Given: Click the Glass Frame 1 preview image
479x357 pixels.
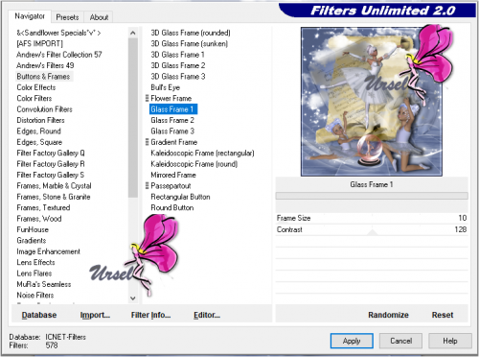Looking at the screenshot, I should 372,102.
